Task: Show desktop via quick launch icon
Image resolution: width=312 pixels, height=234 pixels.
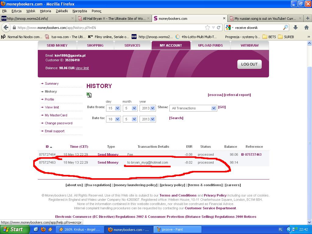Action: click(36, 229)
